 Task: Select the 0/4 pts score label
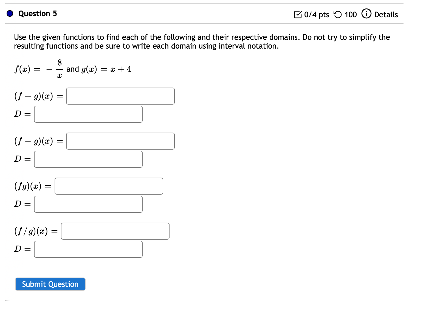(317, 15)
